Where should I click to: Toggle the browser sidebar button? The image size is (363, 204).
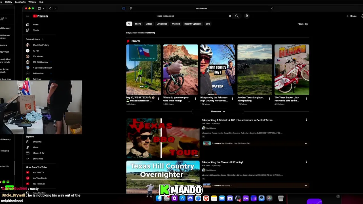pyautogui.click(x=39, y=8)
